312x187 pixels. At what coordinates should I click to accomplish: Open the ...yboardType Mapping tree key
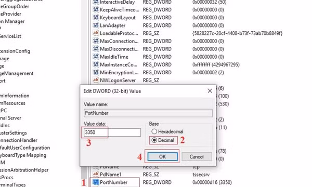tap(23, 155)
